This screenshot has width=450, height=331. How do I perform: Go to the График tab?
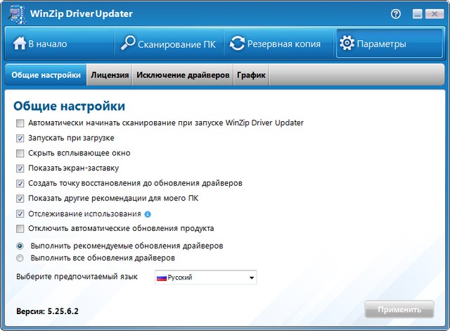pyautogui.click(x=251, y=75)
